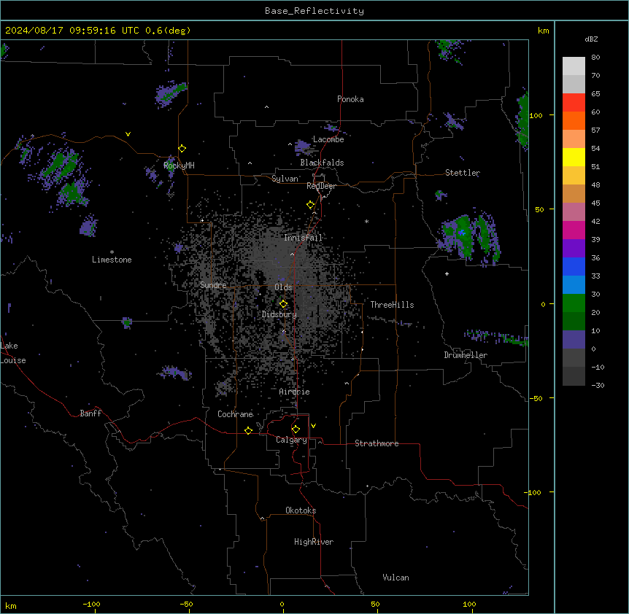Click the Innisfail town label
Viewport: 629px width, 614px height.
point(303,238)
